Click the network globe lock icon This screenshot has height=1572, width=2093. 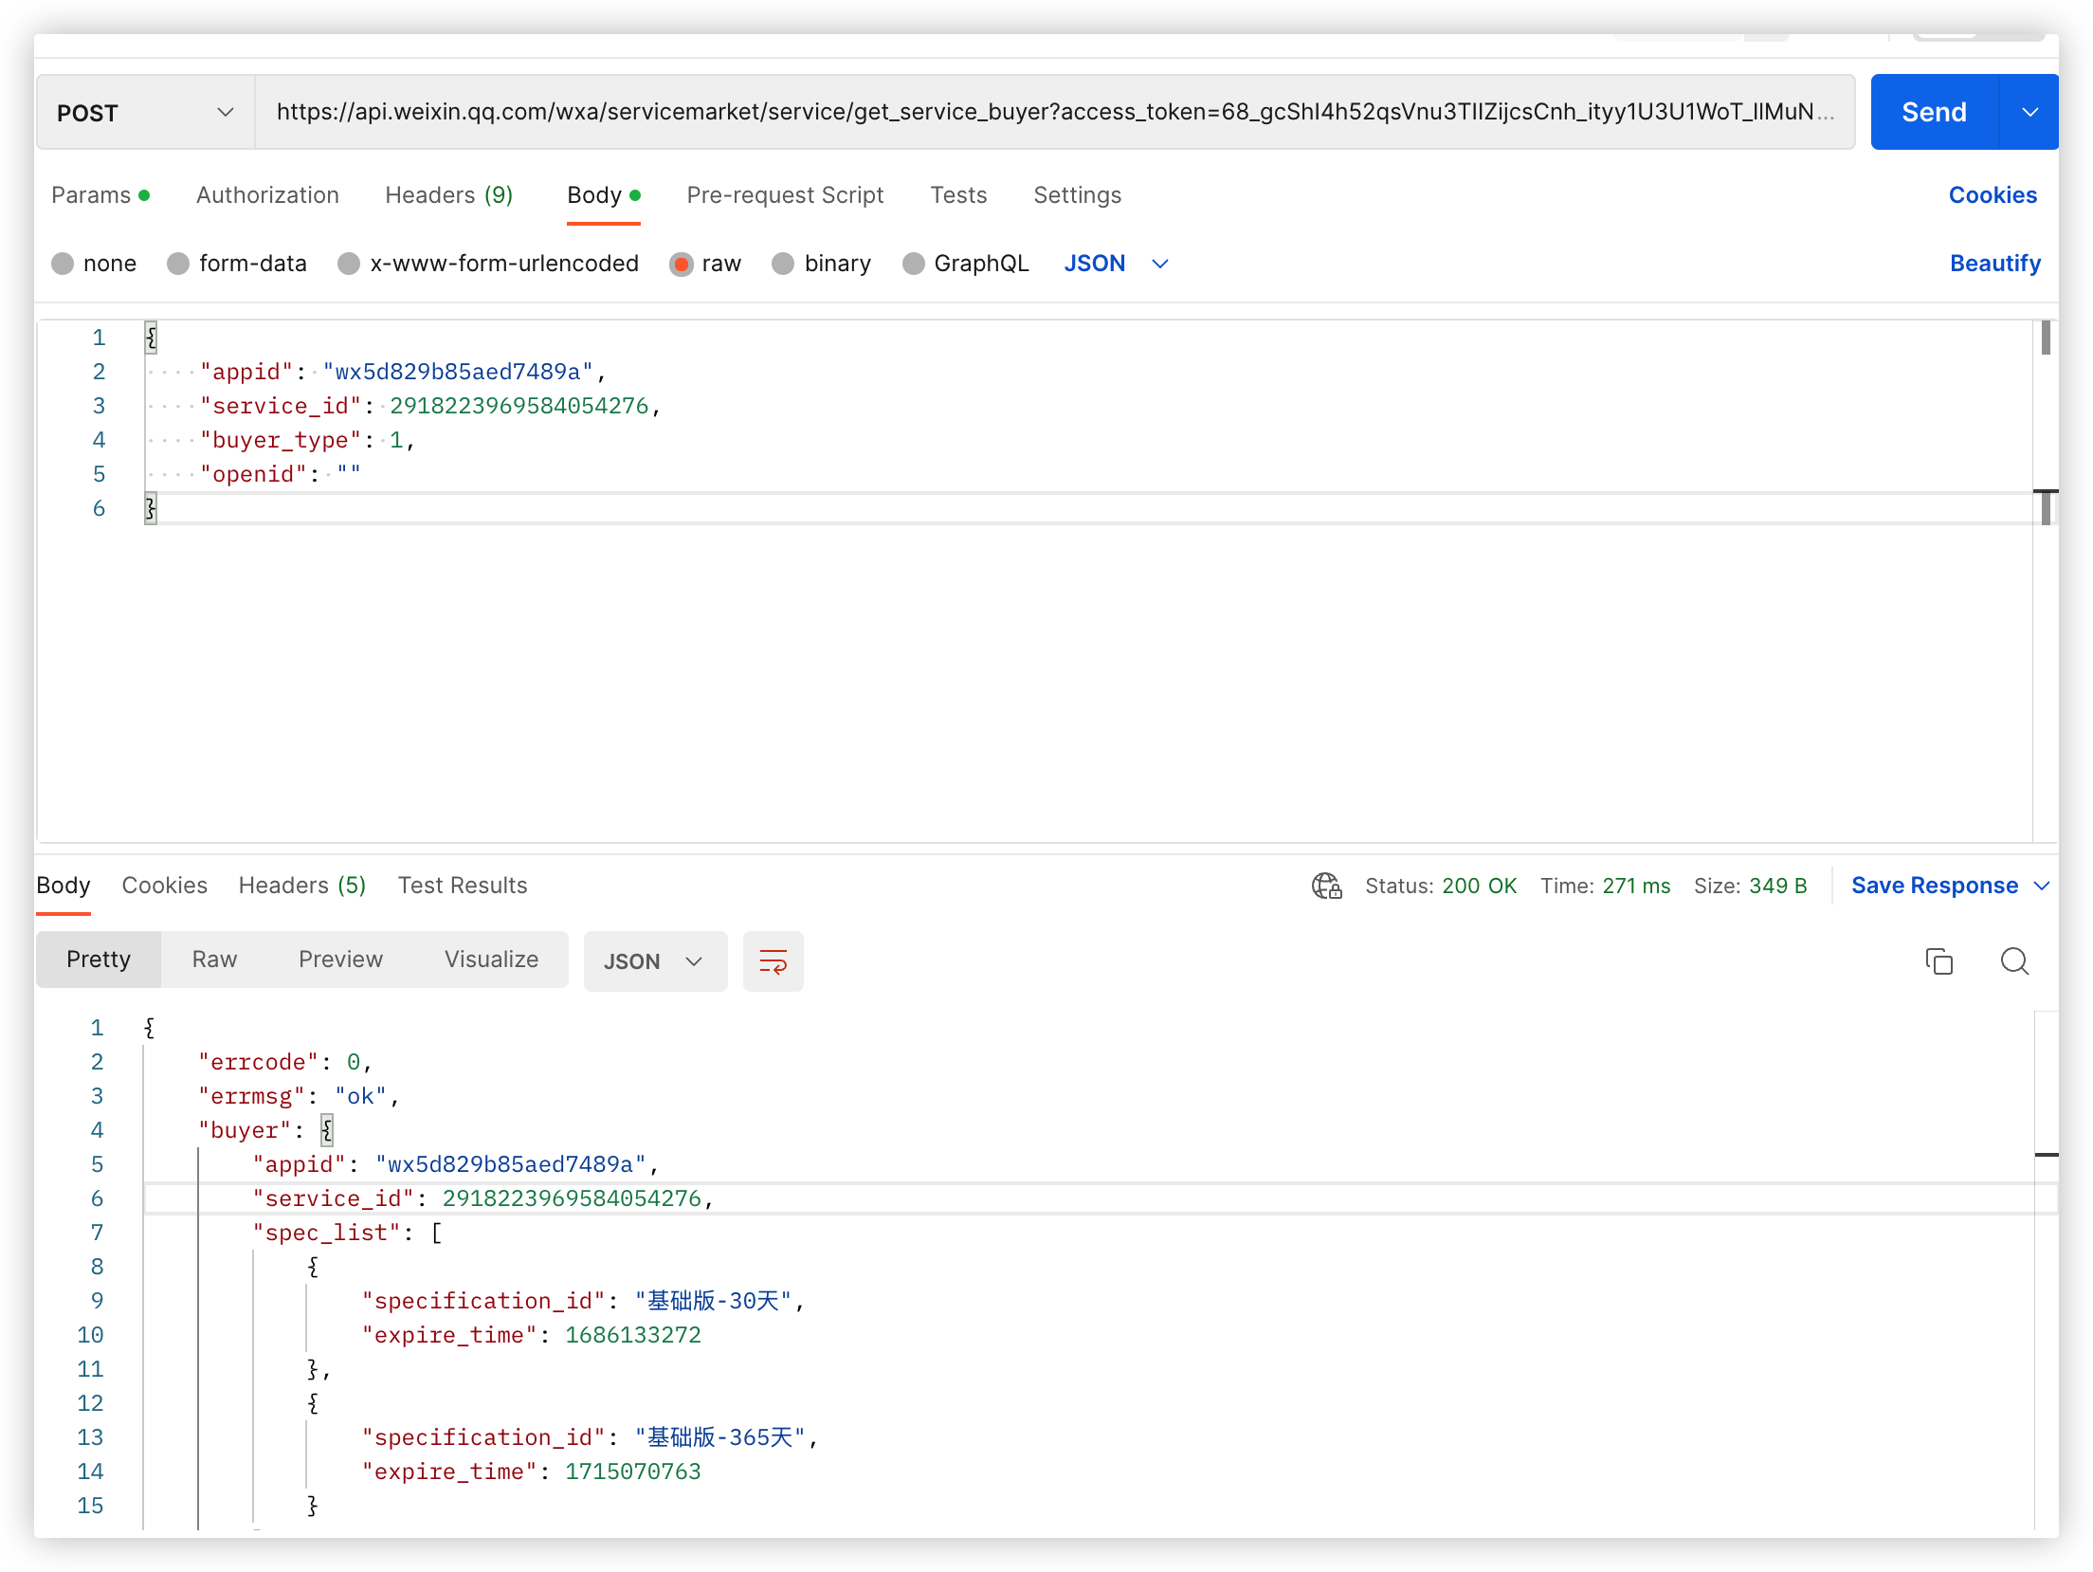[x=1326, y=886]
